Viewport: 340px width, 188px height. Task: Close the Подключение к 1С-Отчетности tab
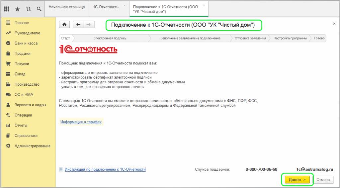[x=204, y=6]
